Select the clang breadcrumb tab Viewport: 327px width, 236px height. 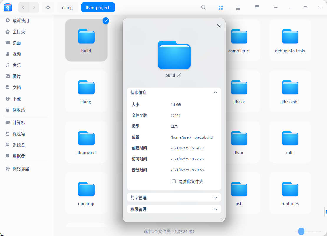point(67,7)
